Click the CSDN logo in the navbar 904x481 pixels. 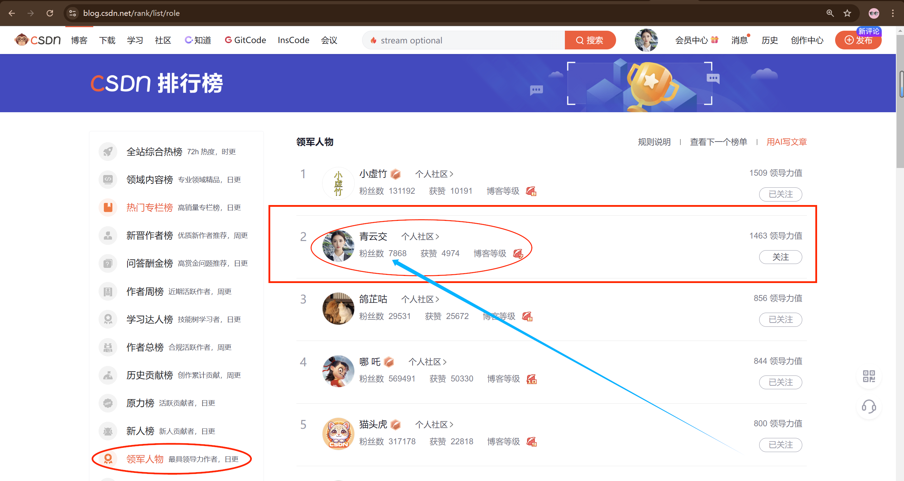(x=37, y=40)
